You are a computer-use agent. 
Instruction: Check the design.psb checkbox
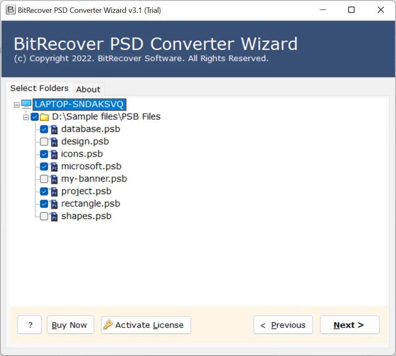pos(44,142)
